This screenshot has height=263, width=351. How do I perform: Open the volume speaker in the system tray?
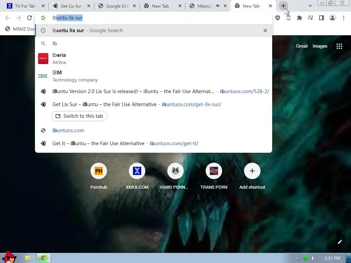click(313, 258)
